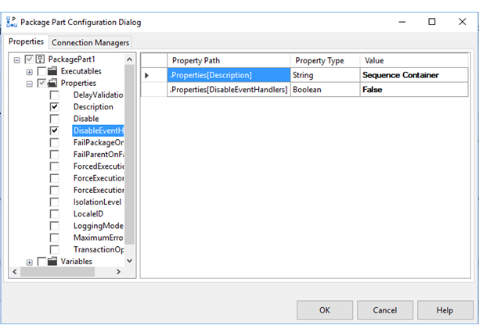The image size is (479, 336).
Task: Click the PackagePart1 node icon
Action: point(40,60)
